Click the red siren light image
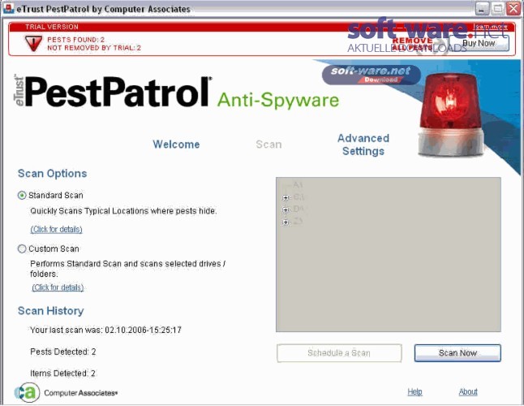Screen dimensions: 524x406 [450, 114]
